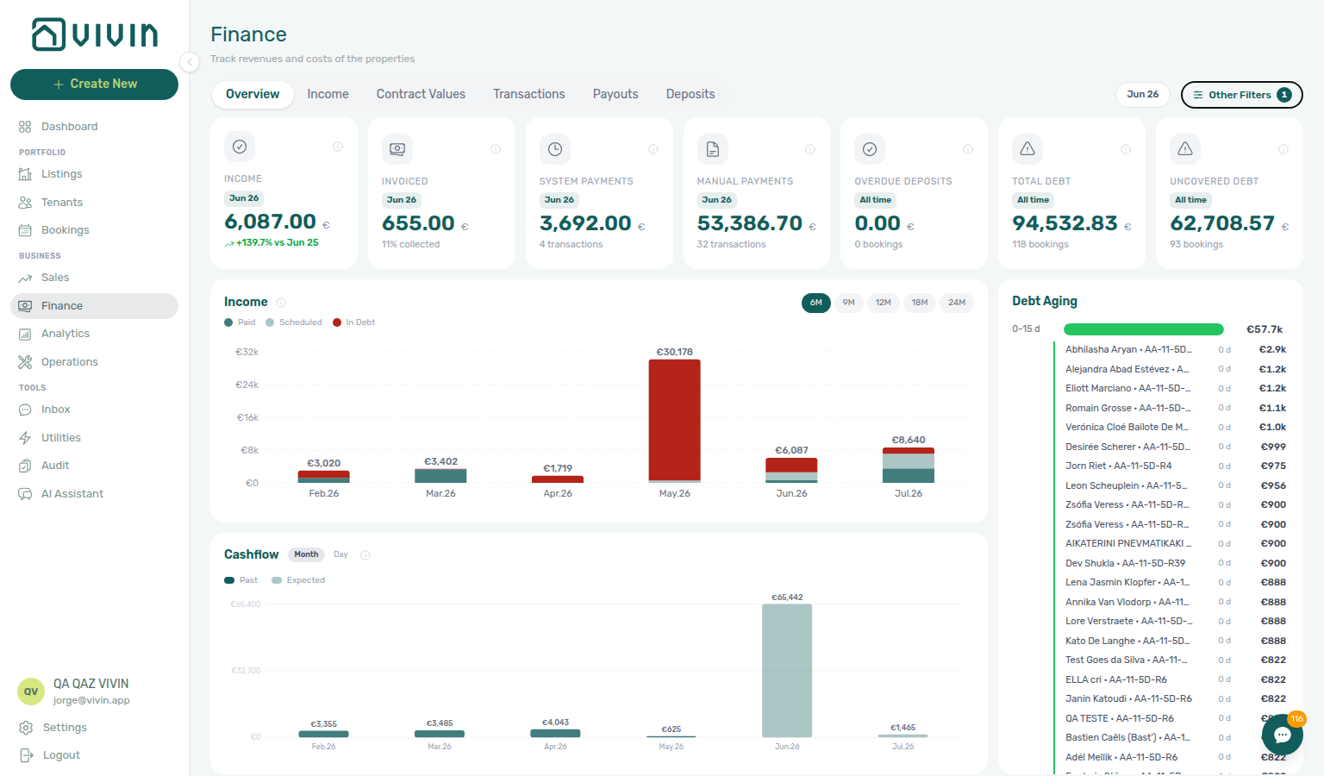Click info icon beside Income chart title

281,303
